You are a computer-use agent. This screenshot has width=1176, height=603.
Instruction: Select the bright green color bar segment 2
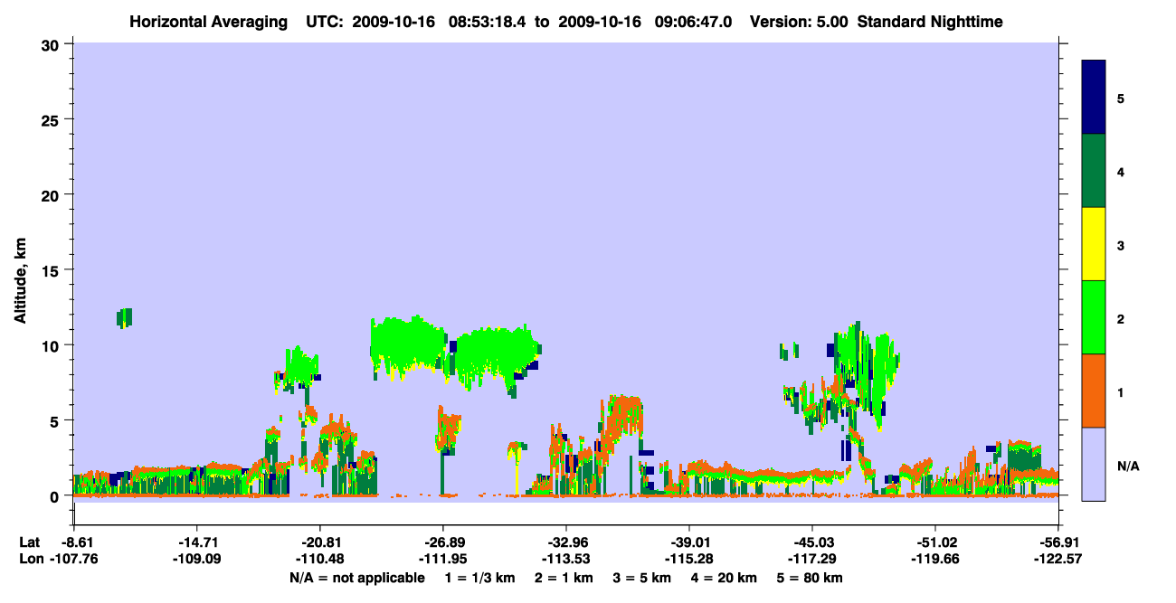(x=1094, y=316)
